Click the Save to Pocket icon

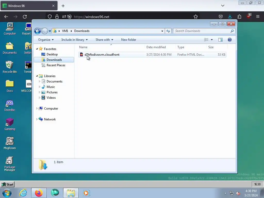pos(221,16)
